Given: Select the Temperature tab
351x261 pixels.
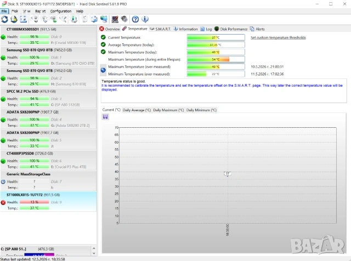Looking at the screenshot, I should pos(135,29).
